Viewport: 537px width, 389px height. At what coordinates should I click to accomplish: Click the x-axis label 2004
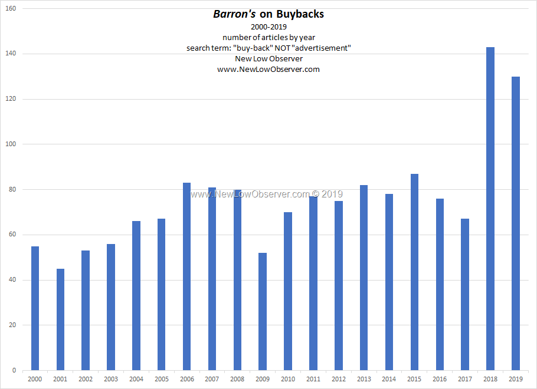pos(136,379)
